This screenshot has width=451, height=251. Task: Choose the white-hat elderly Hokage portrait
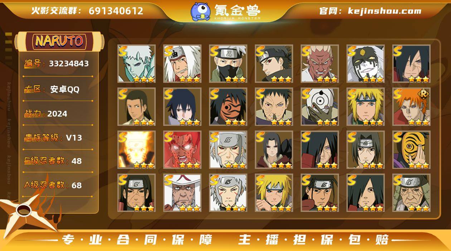tap(183, 193)
